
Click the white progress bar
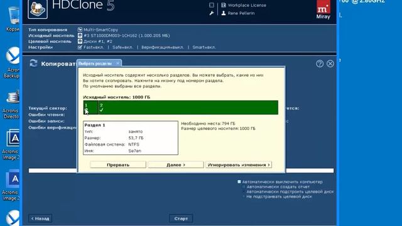(x=182, y=171)
